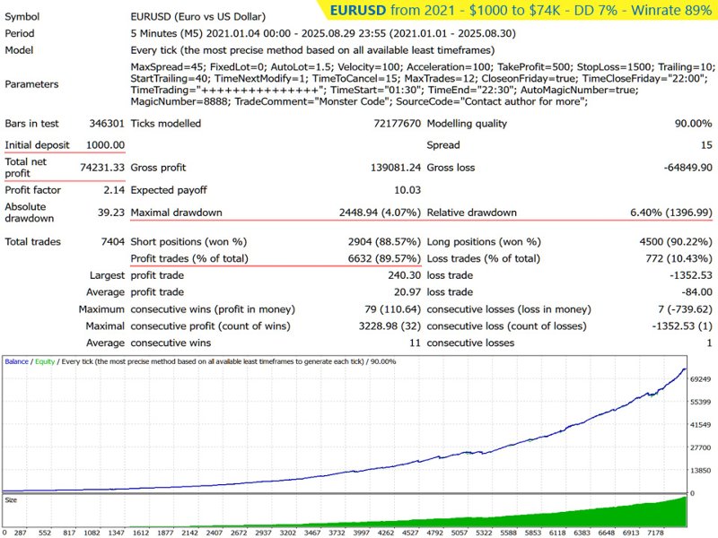Click the "Size" label in lot panel
Screen dimensions: 718x538
[x=11, y=500]
